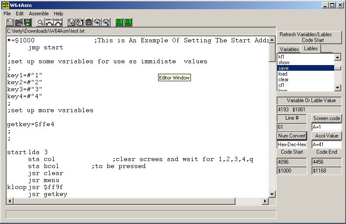Image resolution: width=346 pixels, height=224 pixels.
Task: Select 'clear' in the labels list
Action: coord(306,79)
